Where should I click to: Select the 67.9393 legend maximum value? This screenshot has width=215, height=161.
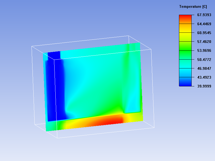(204, 15)
